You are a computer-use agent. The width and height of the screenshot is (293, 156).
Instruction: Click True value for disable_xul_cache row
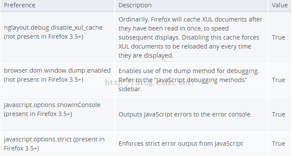coord(278,37)
